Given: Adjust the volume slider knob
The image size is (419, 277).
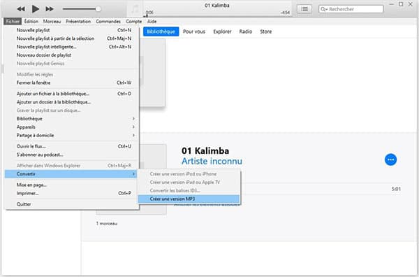Looking at the screenshot, I should click(x=98, y=9).
